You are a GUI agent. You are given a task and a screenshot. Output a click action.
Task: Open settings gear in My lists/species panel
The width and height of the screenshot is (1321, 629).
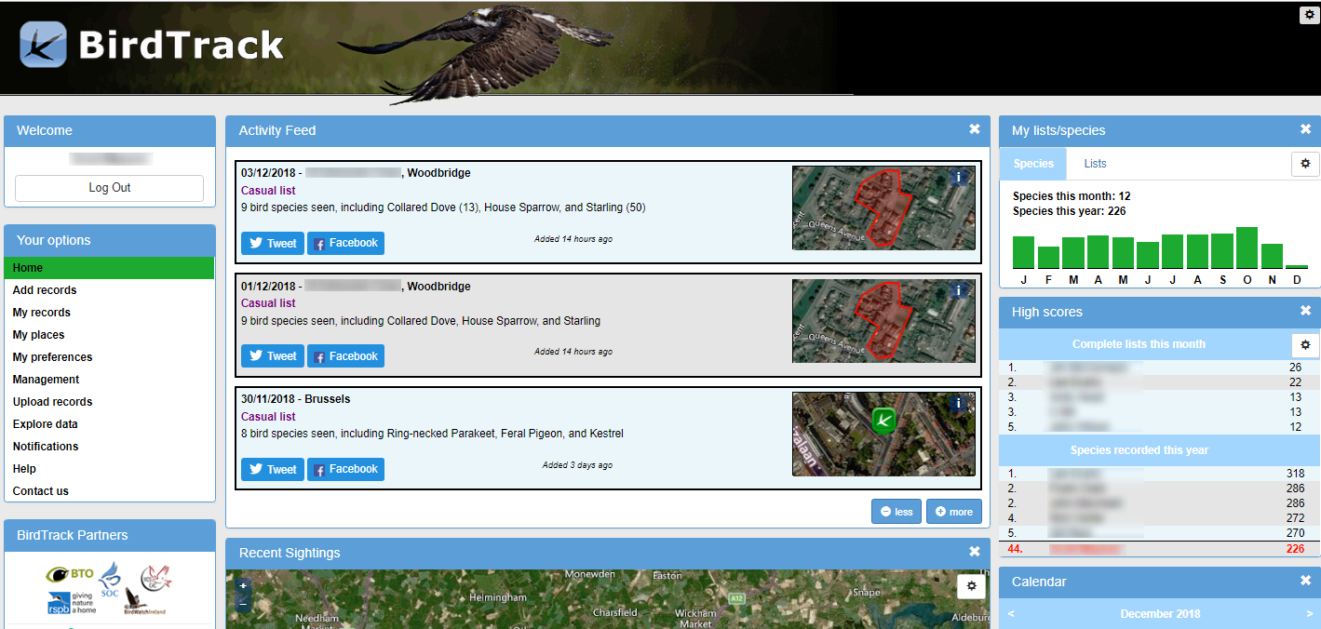coord(1305,164)
